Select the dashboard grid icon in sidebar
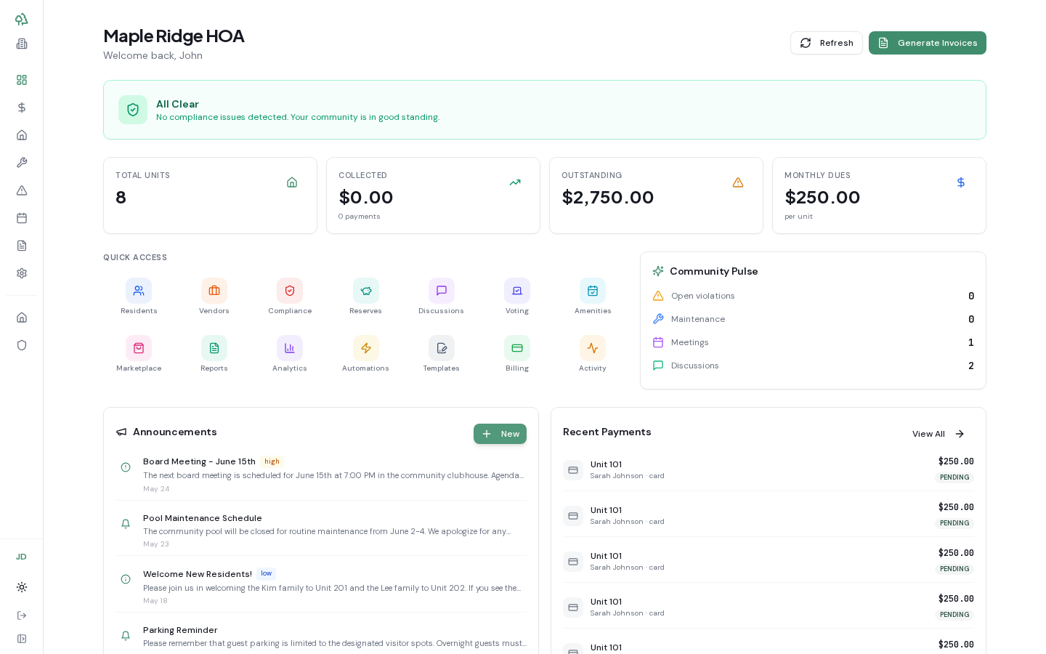 pyautogui.click(x=22, y=80)
